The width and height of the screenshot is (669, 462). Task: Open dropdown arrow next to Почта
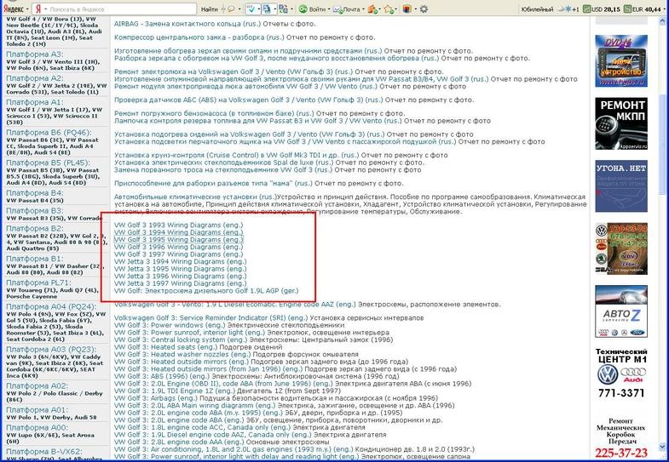pyautogui.click(x=363, y=9)
